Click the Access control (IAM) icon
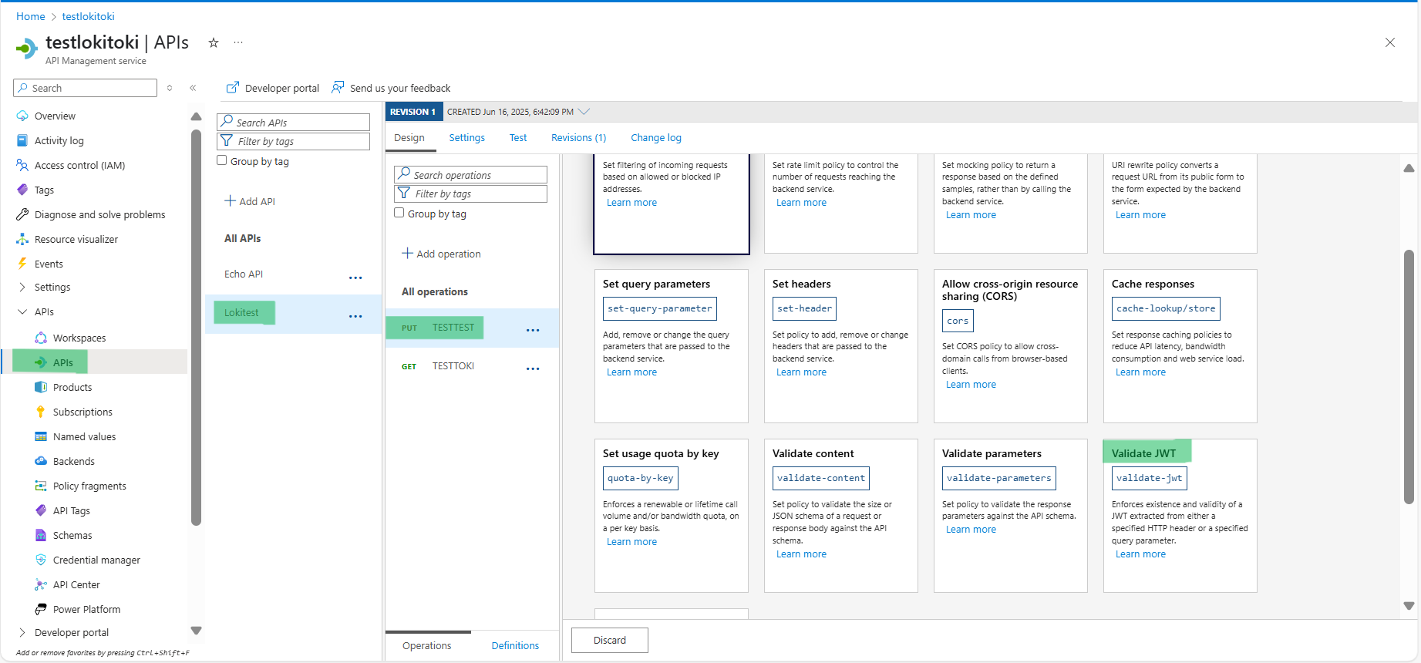 pyautogui.click(x=22, y=166)
